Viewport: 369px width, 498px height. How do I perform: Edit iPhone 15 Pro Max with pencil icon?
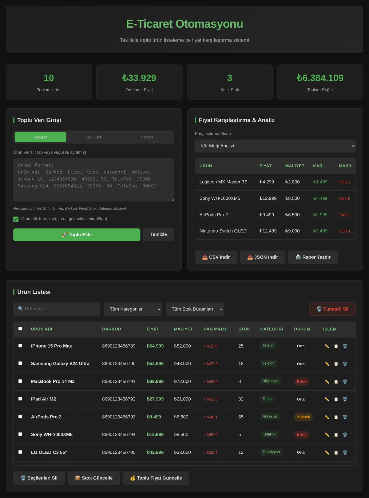coord(327,346)
